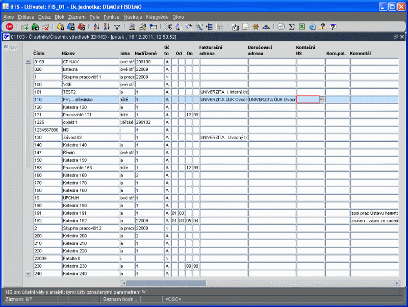408x307 pixels.
Task: Click Doručovací adresa cell in row 110
Action: tap(272, 99)
